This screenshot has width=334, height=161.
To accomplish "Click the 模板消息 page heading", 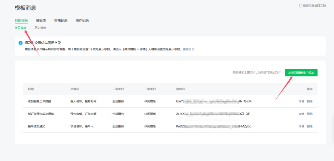I will click(25, 8).
